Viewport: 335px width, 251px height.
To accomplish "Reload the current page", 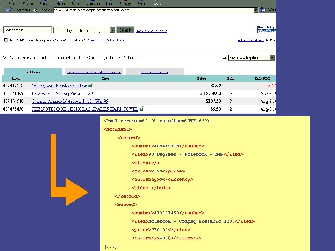I will [x=44, y=3].
